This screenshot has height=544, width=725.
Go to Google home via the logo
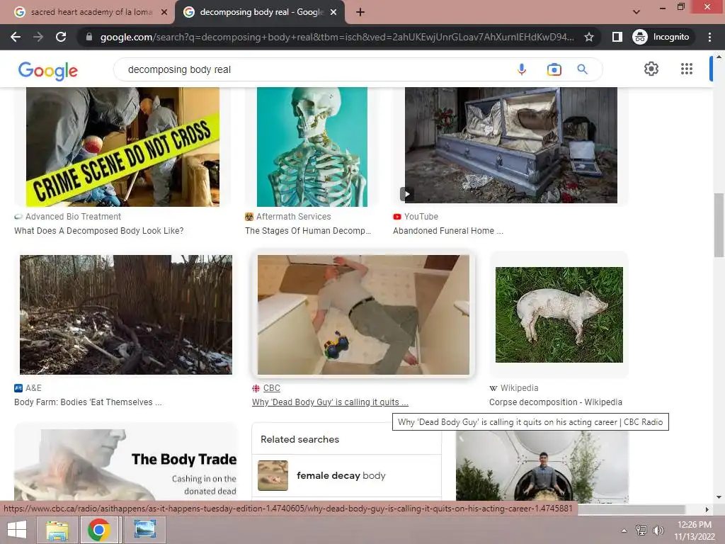tap(48, 70)
